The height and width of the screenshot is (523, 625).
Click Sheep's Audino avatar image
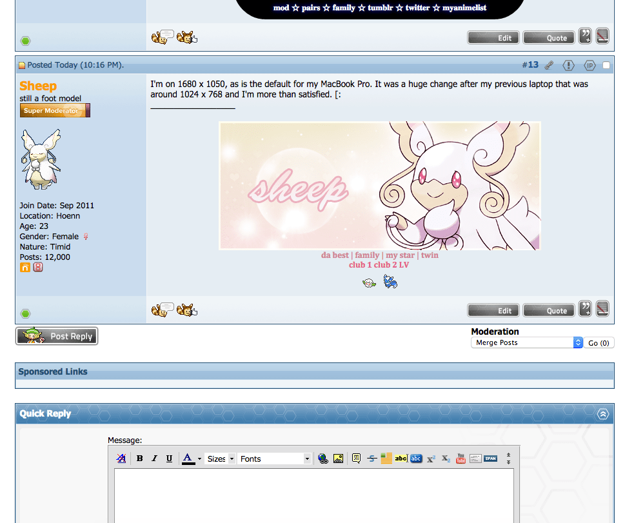pos(41,159)
